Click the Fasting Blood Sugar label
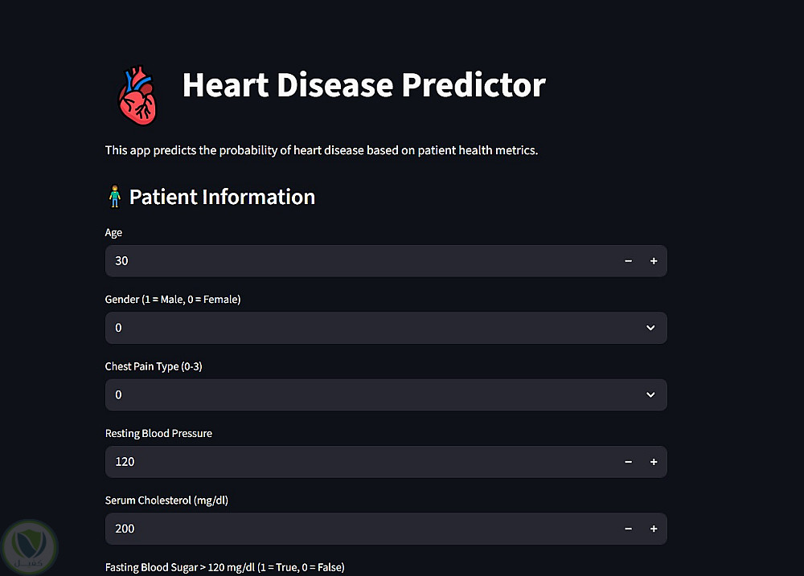The image size is (804, 576). (x=224, y=567)
